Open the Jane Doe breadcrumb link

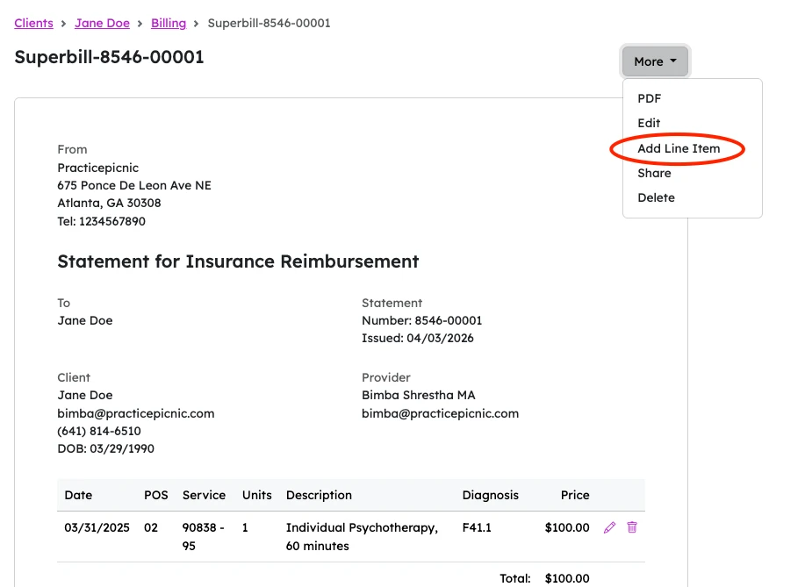click(102, 23)
